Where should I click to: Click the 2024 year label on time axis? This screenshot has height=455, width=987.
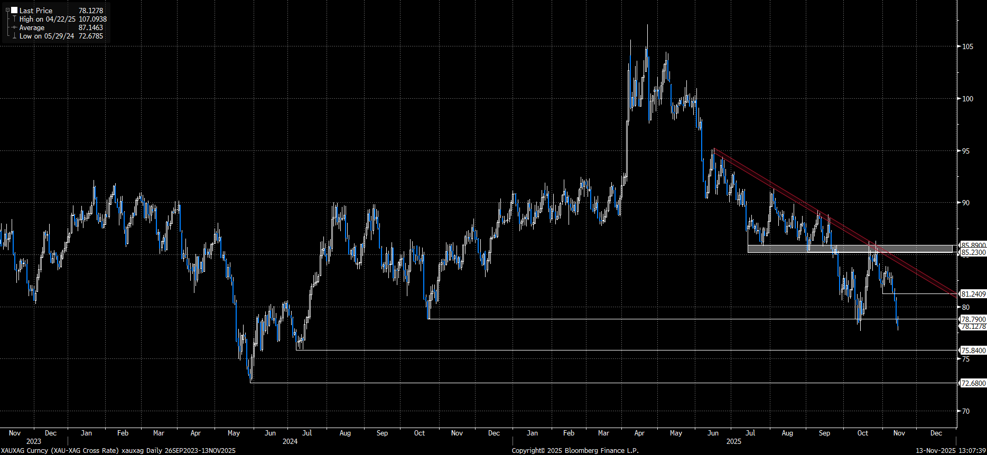(x=290, y=441)
